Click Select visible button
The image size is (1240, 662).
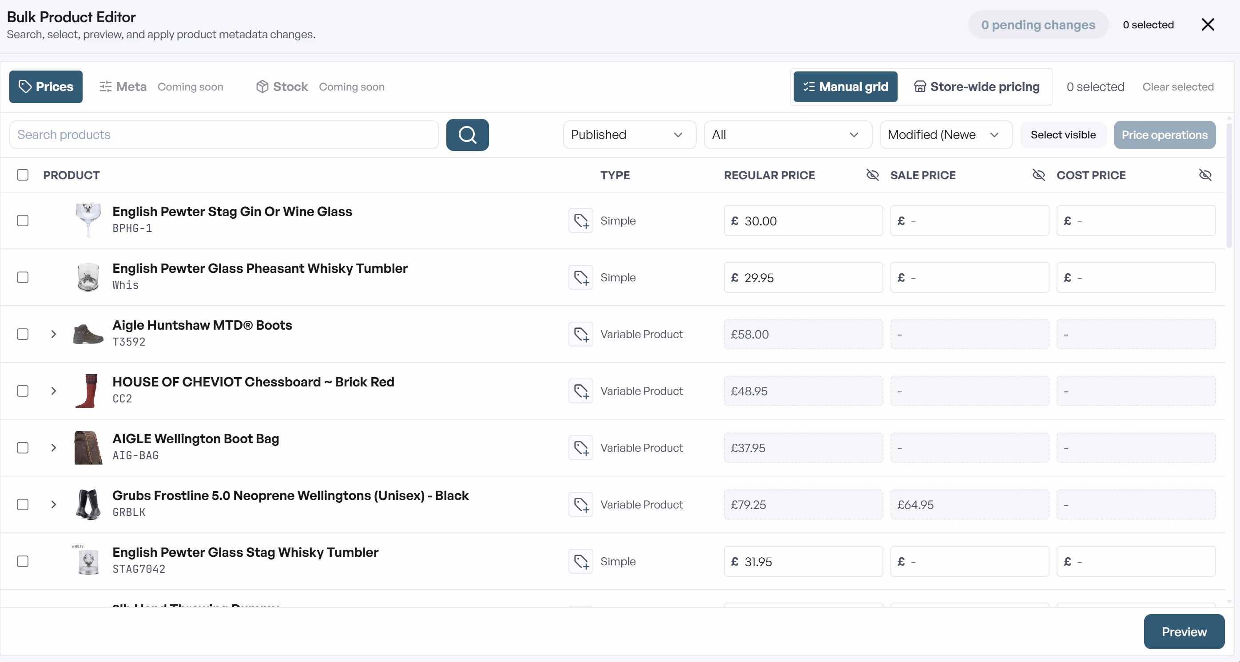tap(1063, 134)
